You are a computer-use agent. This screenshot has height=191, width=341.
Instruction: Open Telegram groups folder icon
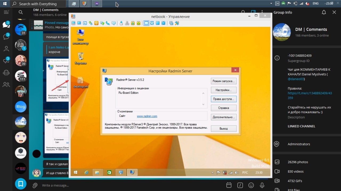click(x=6, y=85)
